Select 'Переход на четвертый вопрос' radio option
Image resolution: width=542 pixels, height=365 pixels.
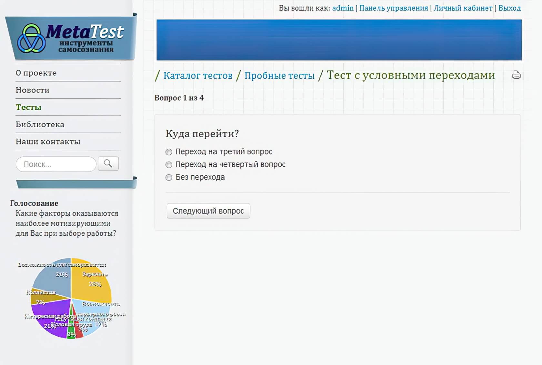(x=169, y=165)
